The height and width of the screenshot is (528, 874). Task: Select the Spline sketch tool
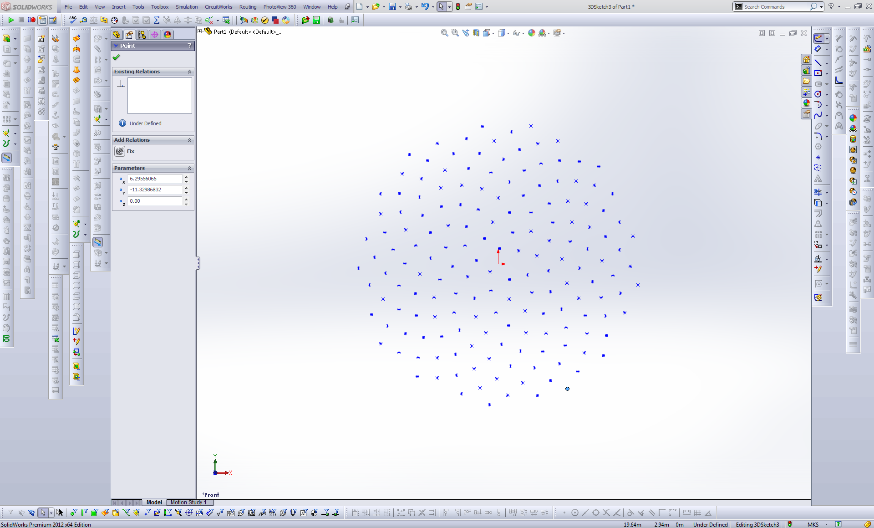coord(818,115)
